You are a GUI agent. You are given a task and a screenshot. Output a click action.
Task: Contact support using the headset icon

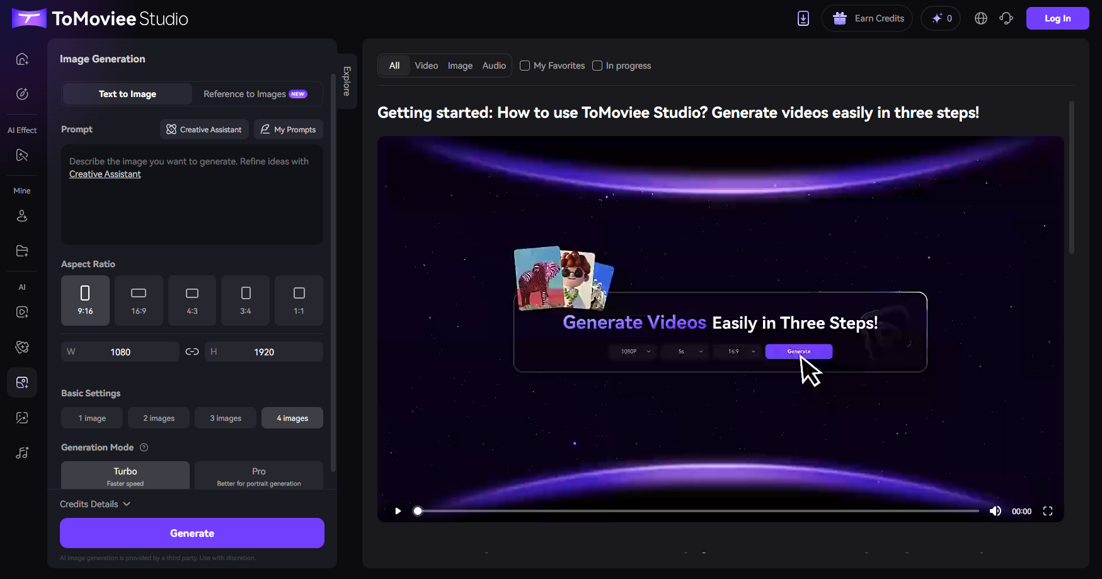coord(1006,18)
